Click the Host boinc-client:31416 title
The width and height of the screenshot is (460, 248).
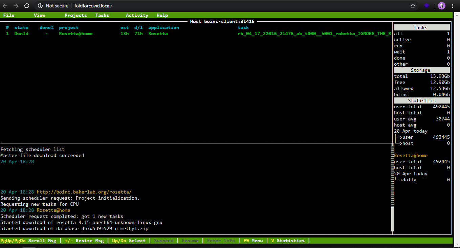(x=222, y=21)
